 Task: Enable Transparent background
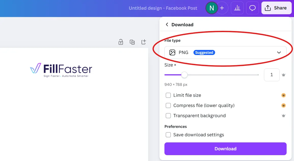coord(168,115)
